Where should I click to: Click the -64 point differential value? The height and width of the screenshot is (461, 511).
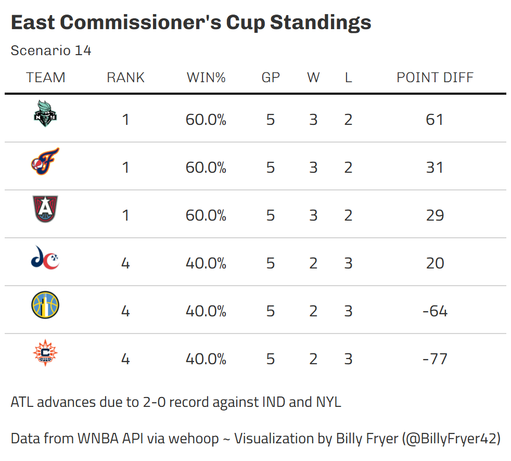tap(435, 311)
